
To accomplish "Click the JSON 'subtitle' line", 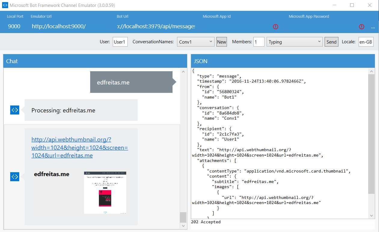I will tap(245, 182).
